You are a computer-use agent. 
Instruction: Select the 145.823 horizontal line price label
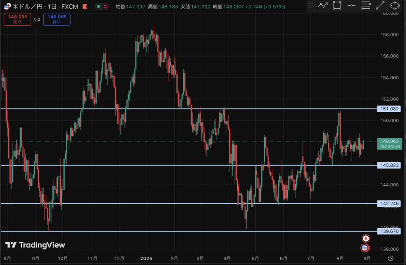pyautogui.click(x=389, y=165)
